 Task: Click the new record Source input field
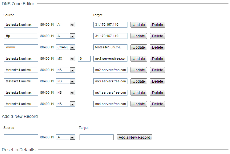point(21,137)
